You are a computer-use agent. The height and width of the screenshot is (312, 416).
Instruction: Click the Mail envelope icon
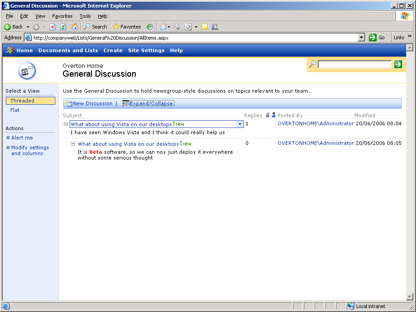click(163, 27)
